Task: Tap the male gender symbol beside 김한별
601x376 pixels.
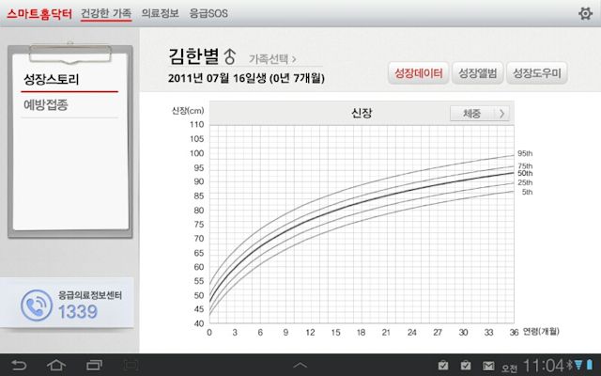Action: (x=229, y=56)
